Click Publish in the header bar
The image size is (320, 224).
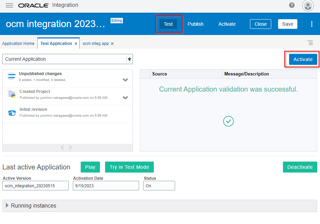point(195,24)
